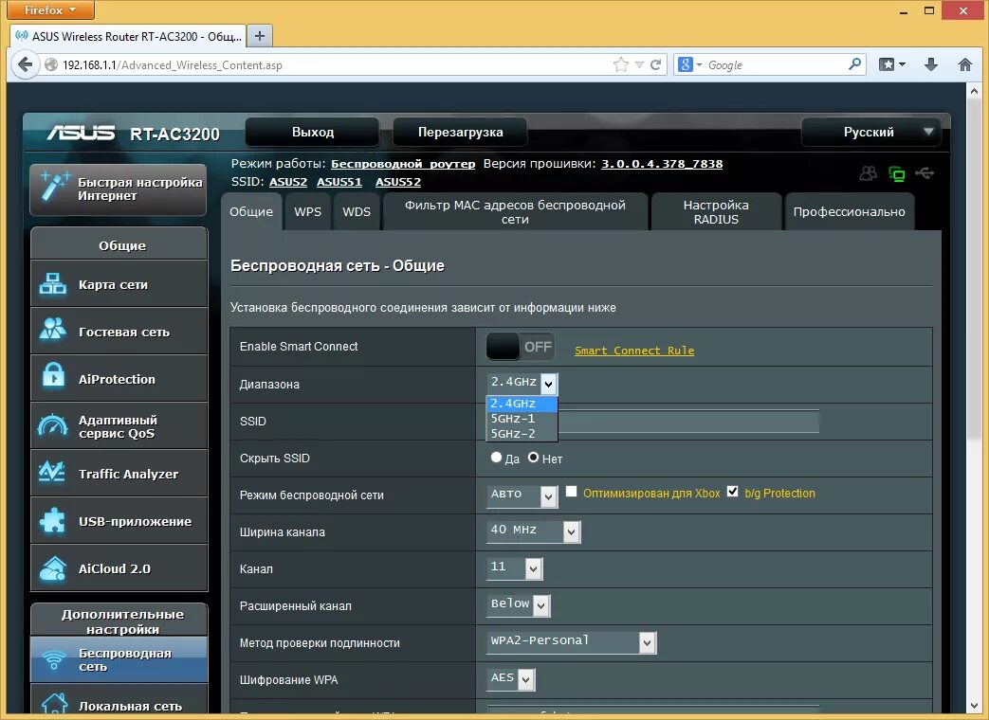The image size is (989, 720).
Task: Open the Профессионально tab
Action: pyautogui.click(x=849, y=211)
